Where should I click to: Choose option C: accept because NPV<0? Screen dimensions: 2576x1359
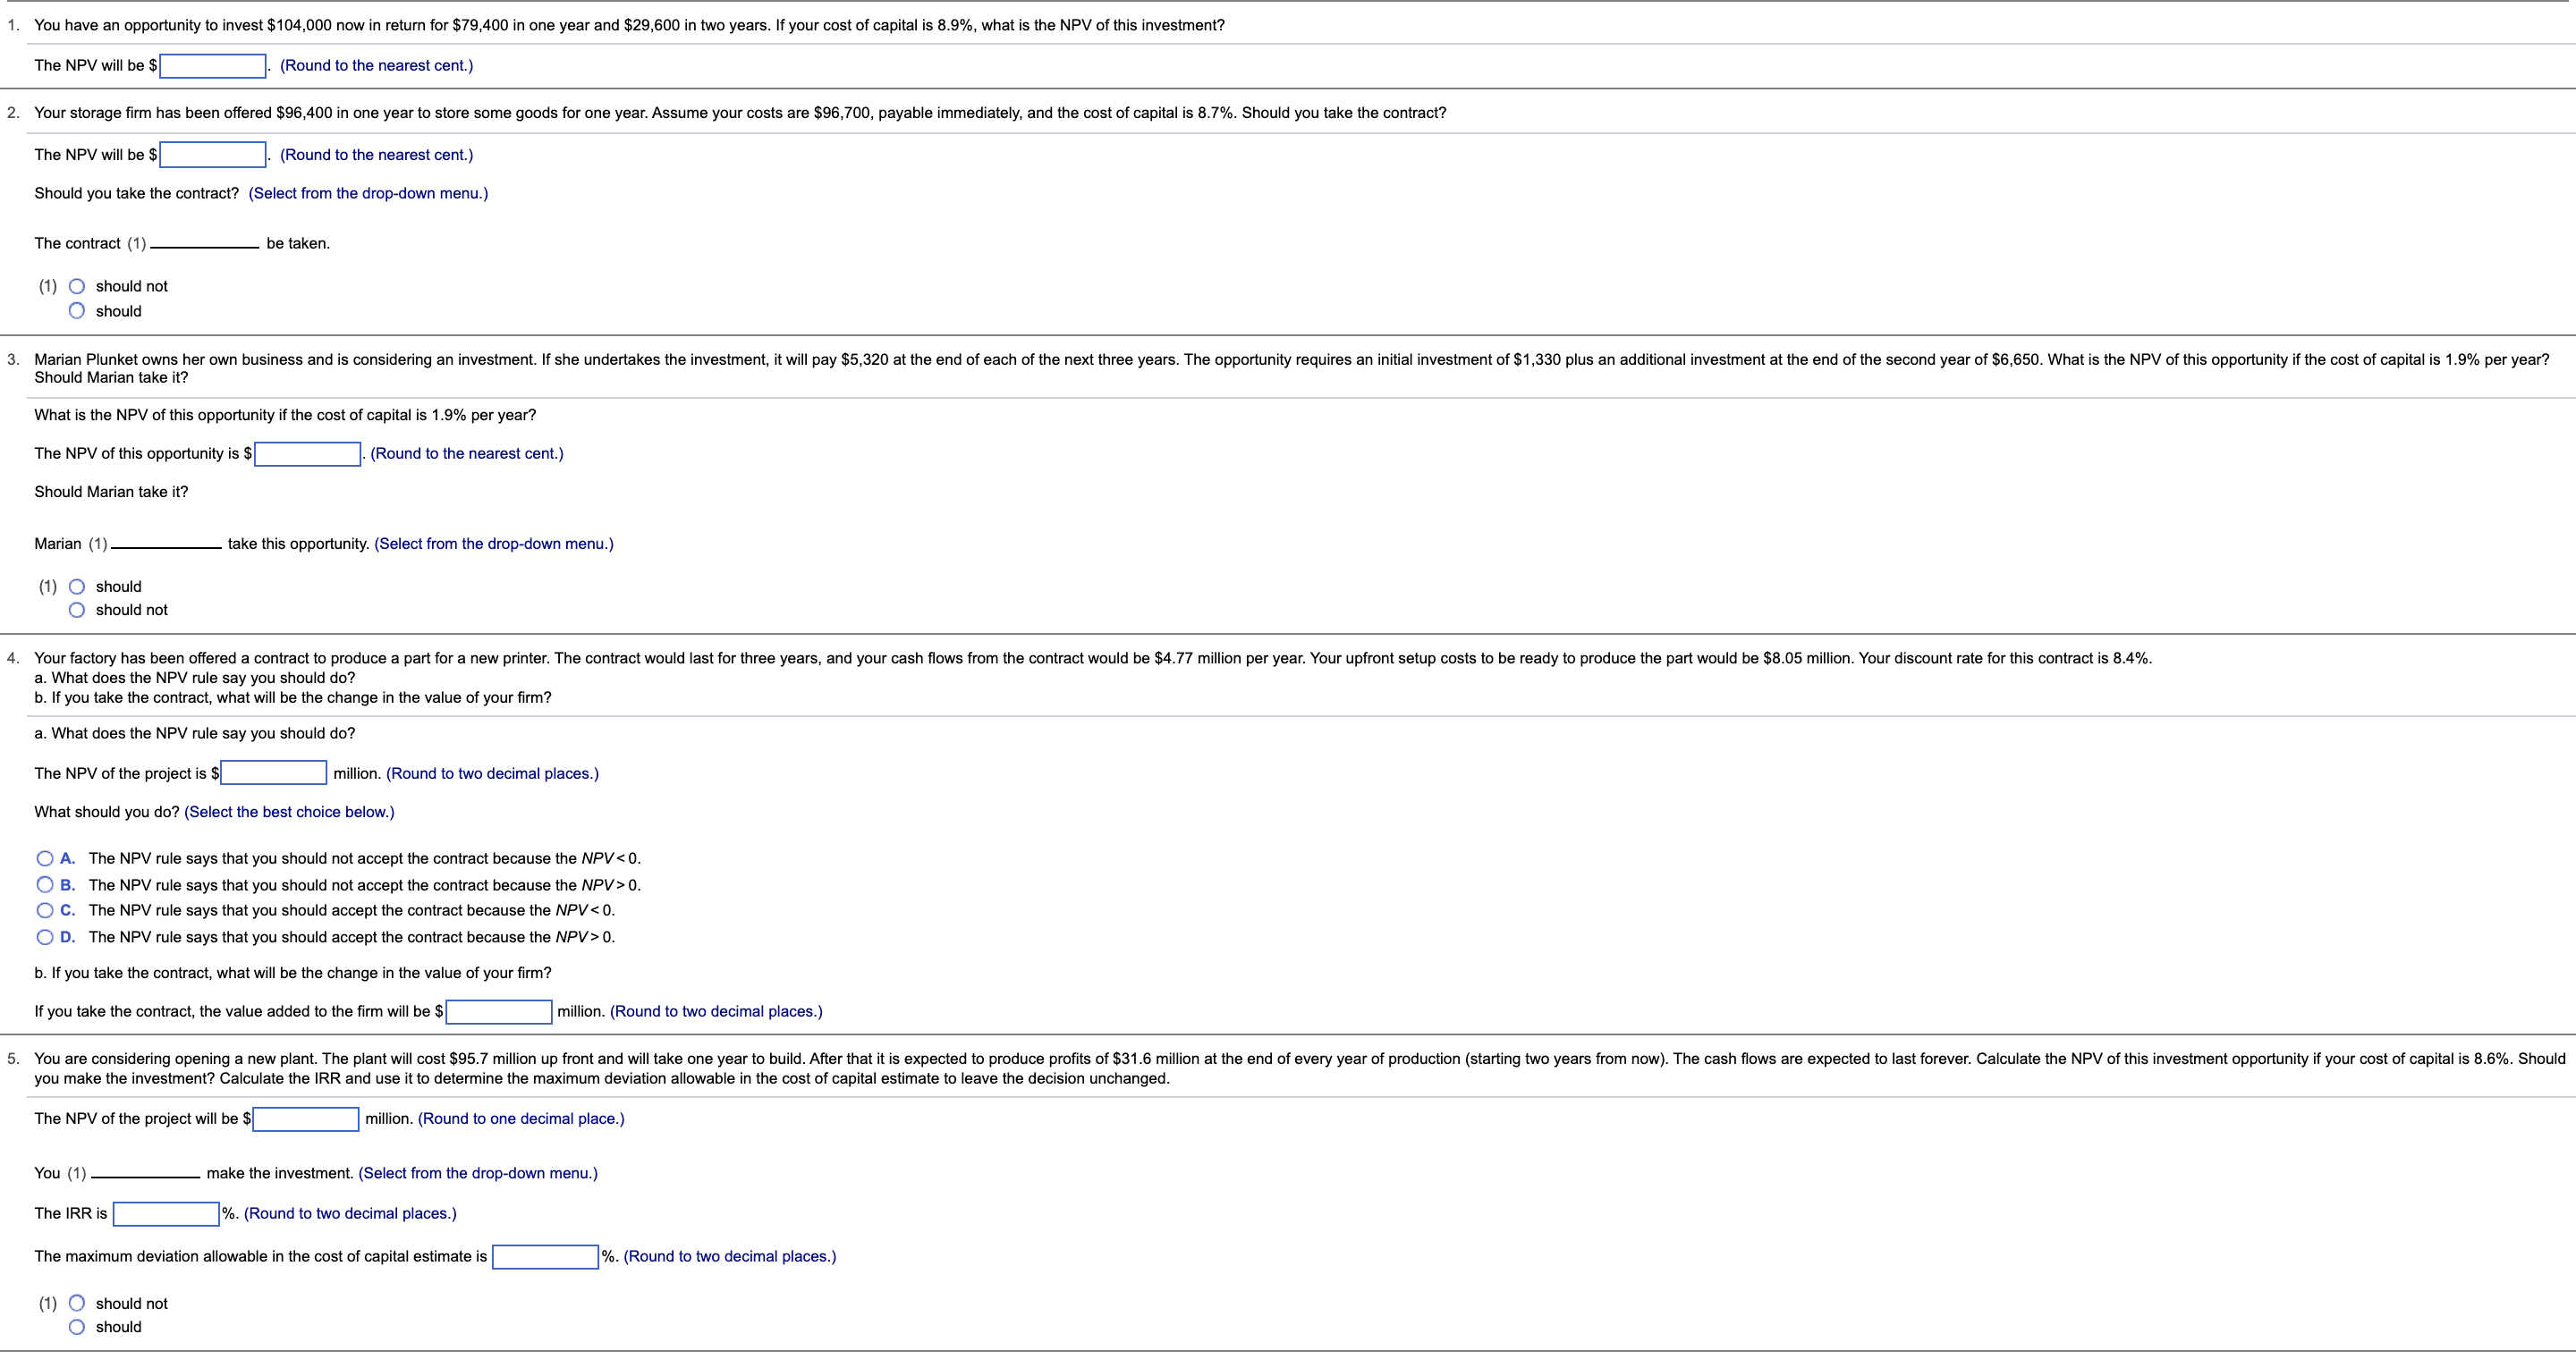[45, 910]
